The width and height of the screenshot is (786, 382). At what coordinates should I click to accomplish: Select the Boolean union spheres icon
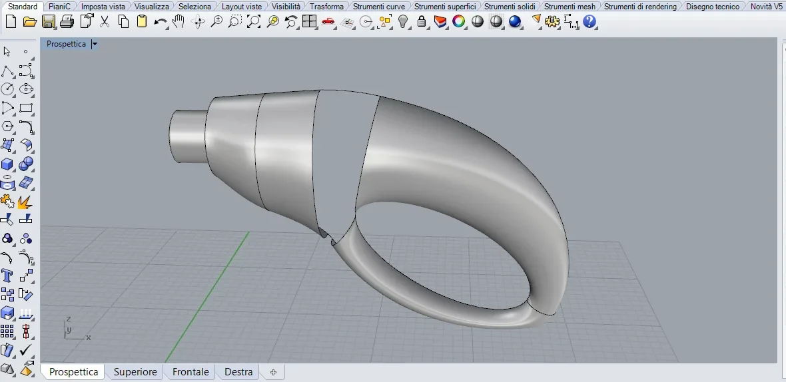(26, 164)
